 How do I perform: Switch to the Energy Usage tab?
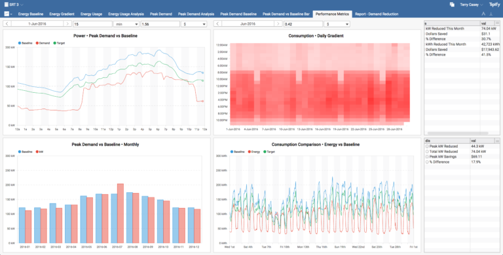(91, 14)
